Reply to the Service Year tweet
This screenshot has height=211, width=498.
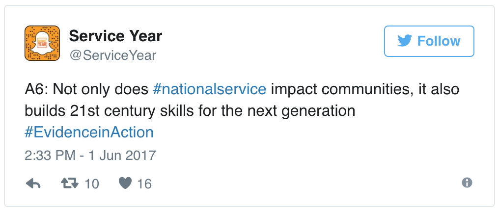point(32,184)
